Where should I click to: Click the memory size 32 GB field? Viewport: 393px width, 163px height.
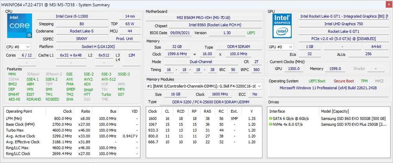coord(177,47)
